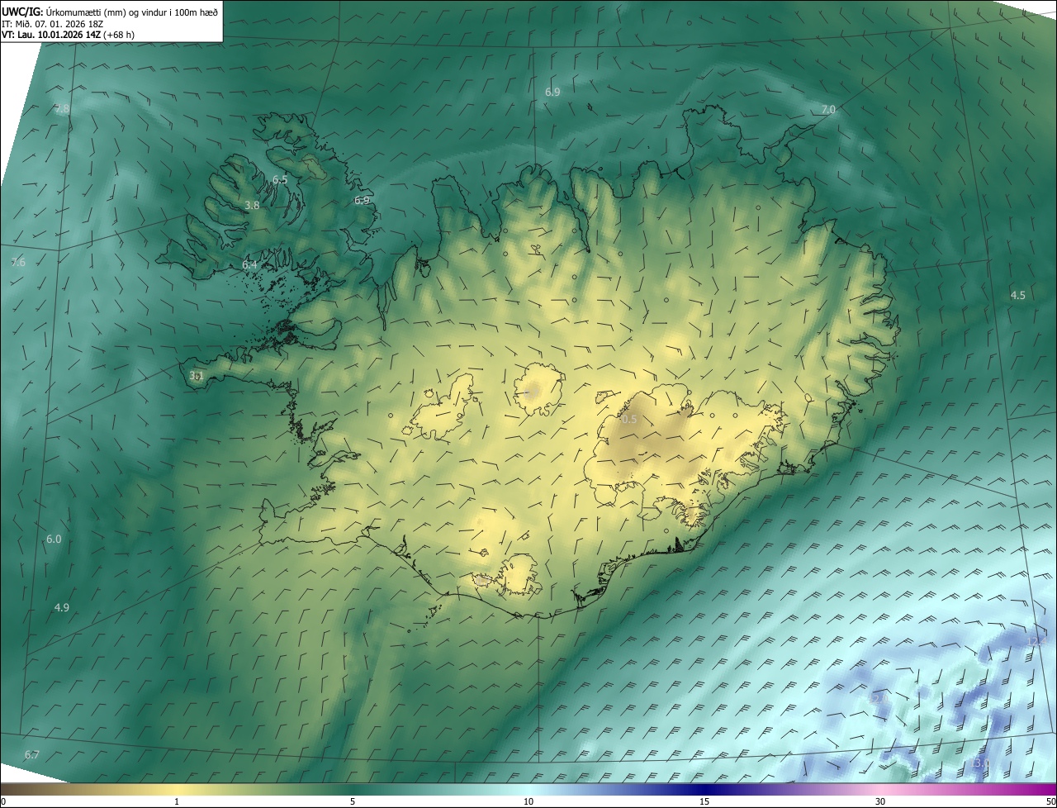
Task: Select the 3.8 value on Westfjords
Action: coord(253,205)
